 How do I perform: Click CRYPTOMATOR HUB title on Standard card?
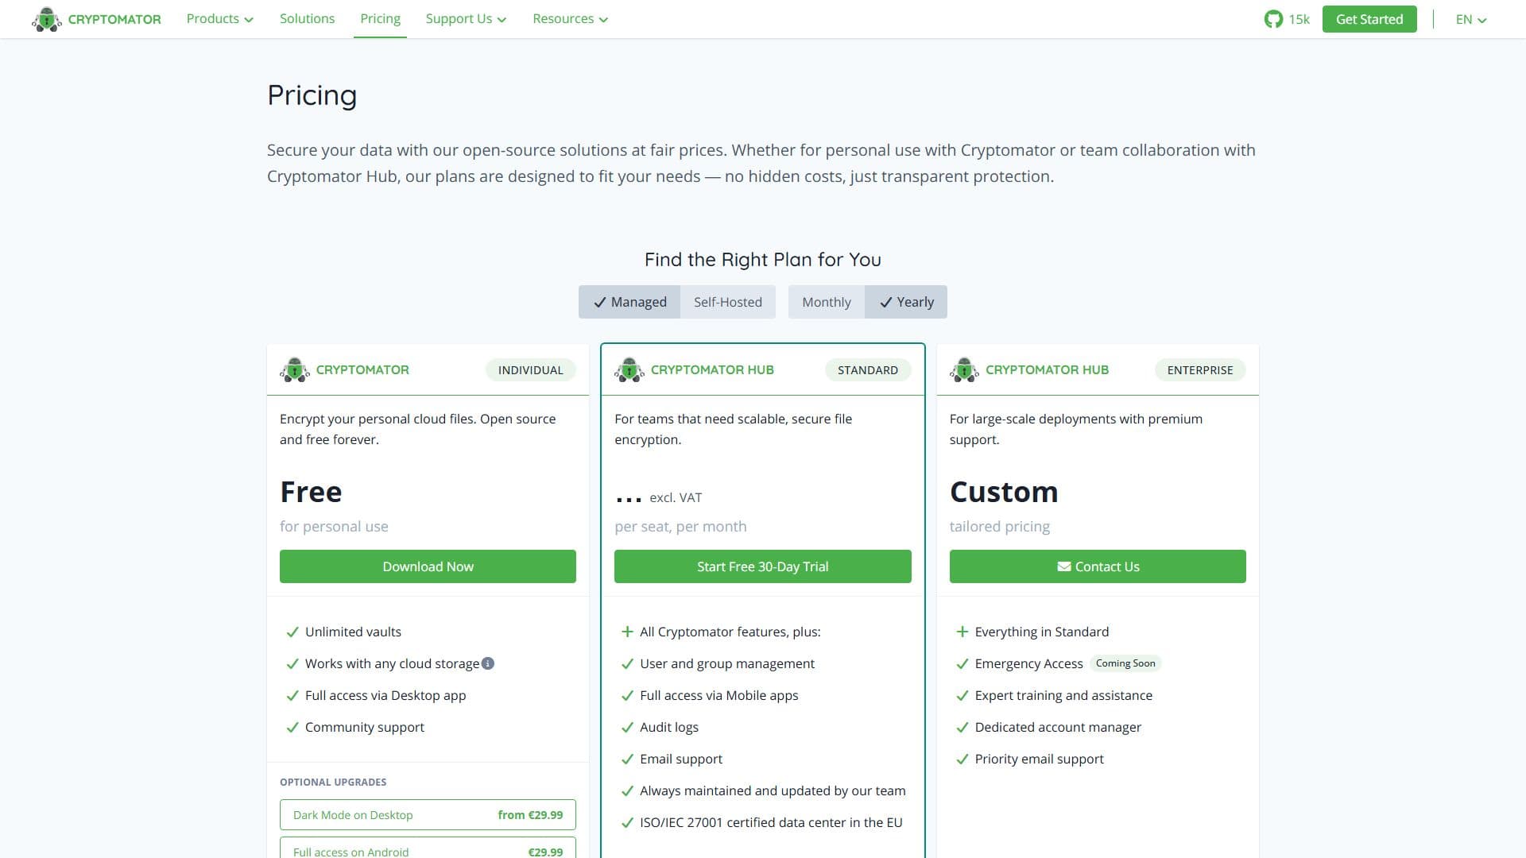point(712,370)
